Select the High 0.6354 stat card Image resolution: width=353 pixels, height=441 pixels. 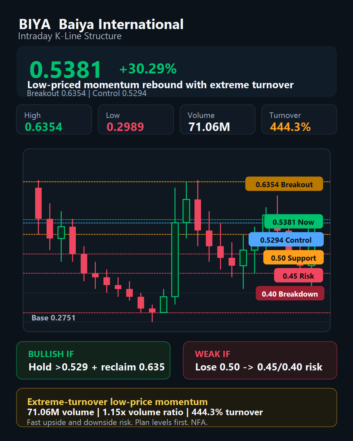[x=54, y=119]
